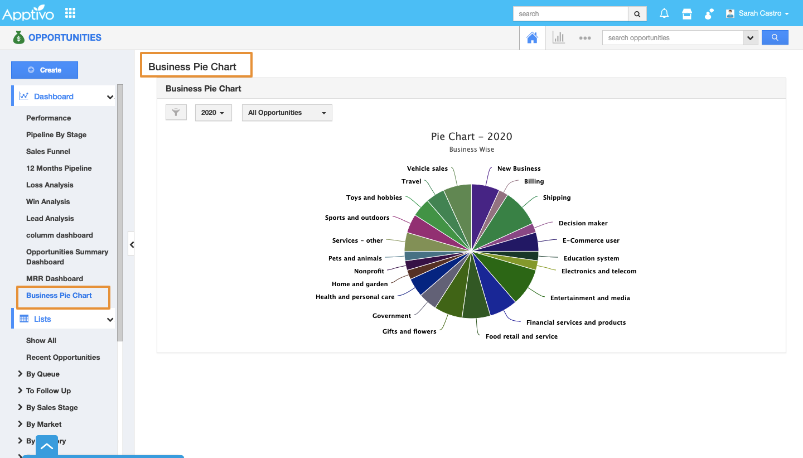The height and width of the screenshot is (458, 803).
Task: Open the All Opportunities dropdown
Action: tap(287, 113)
